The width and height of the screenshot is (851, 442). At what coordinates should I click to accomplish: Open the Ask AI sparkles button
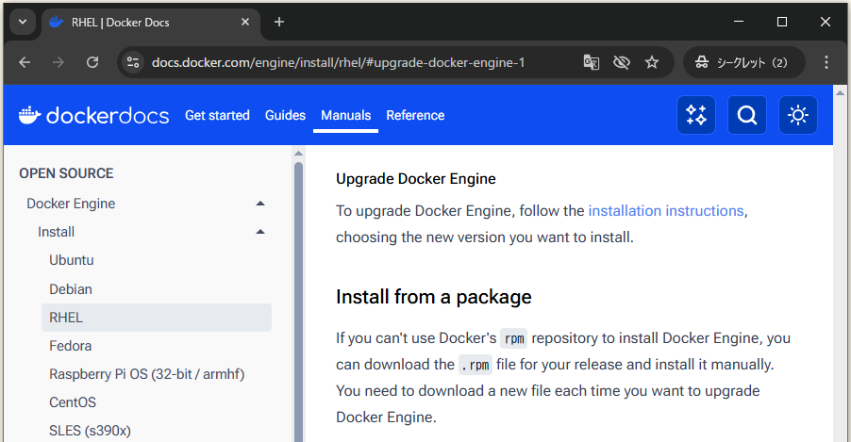click(696, 116)
